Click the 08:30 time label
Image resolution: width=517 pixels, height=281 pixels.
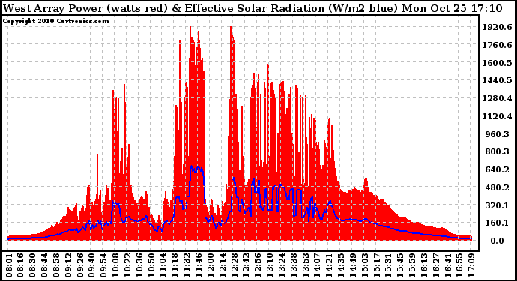tap(33, 265)
